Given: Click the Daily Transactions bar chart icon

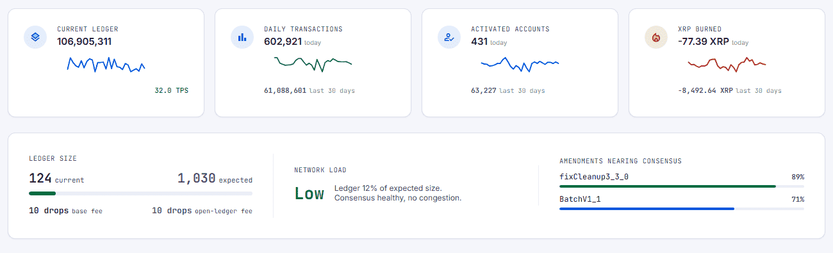Looking at the screenshot, I should [x=242, y=37].
